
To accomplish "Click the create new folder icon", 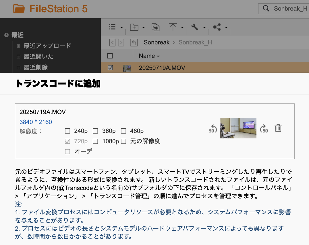I will click(x=134, y=27).
